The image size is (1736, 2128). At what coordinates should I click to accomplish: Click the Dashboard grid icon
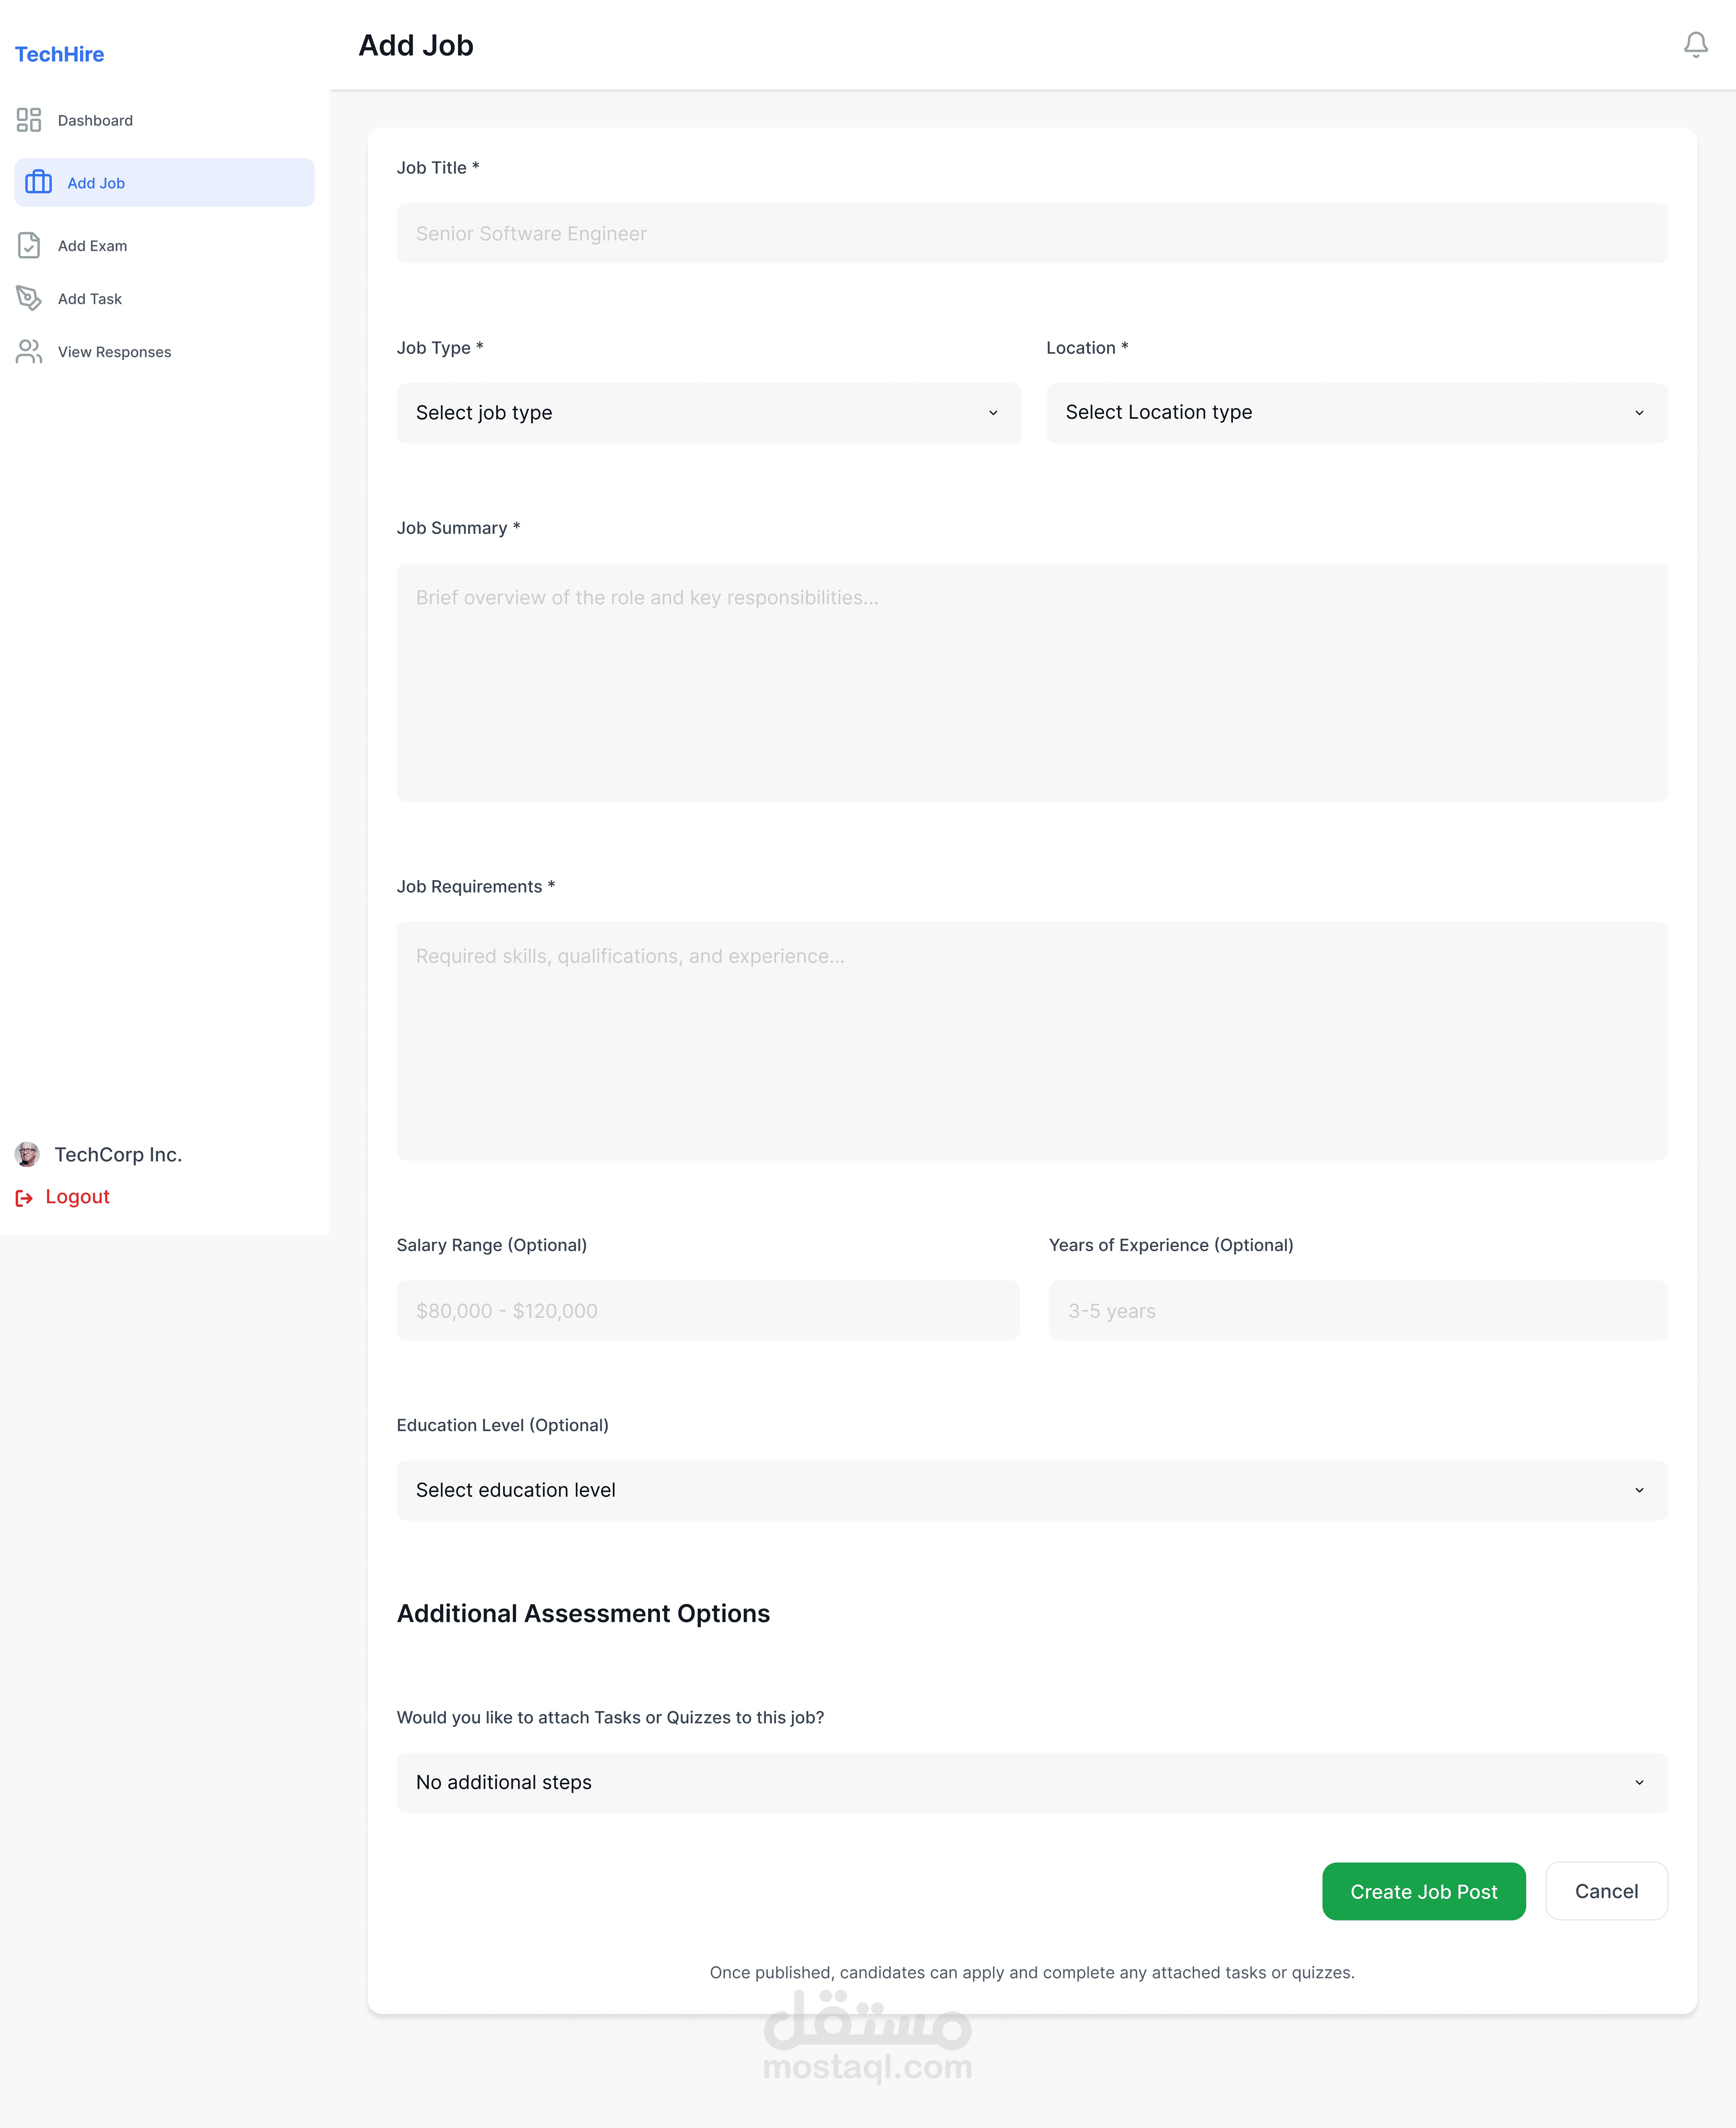pyautogui.click(x=29, y=120)
